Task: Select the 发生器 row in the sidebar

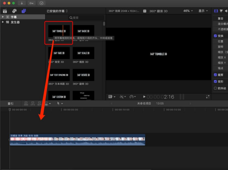Action: pos(23,22)
